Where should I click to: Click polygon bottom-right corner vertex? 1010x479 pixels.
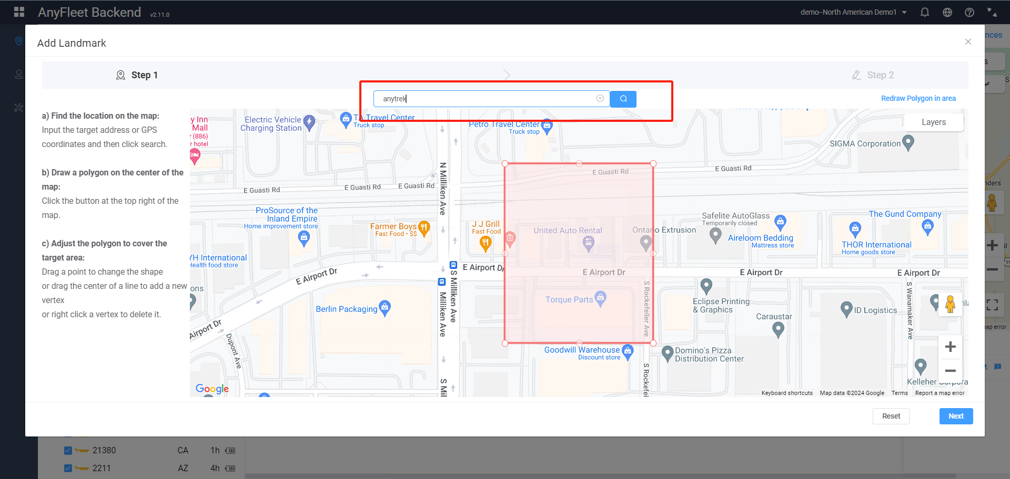pyautogui.click(x=653, y=343)
